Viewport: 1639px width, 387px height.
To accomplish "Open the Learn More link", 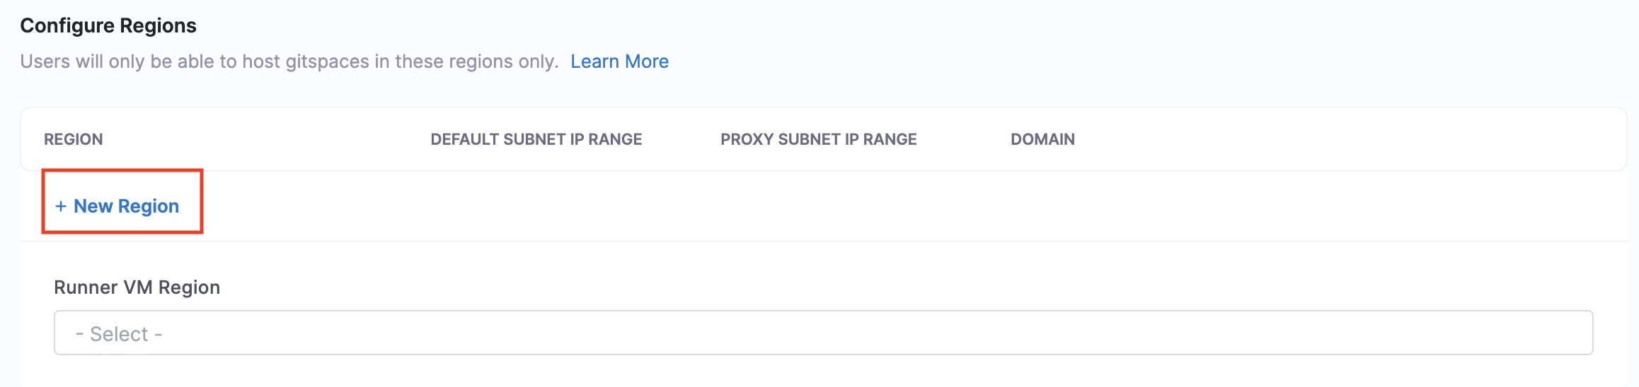I will pos(619,61).
